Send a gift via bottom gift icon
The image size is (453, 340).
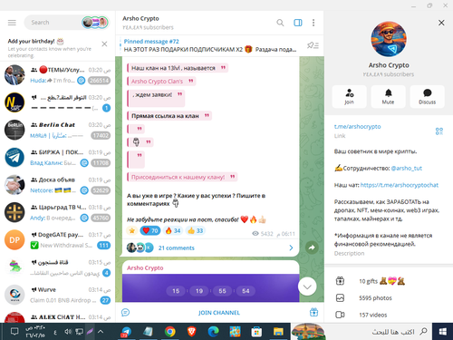click(313, 312)
